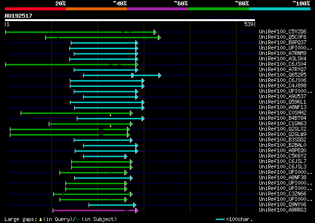Open UniRef100_A3LSK4 entry
315x223 pixels.
click(283, 59)
